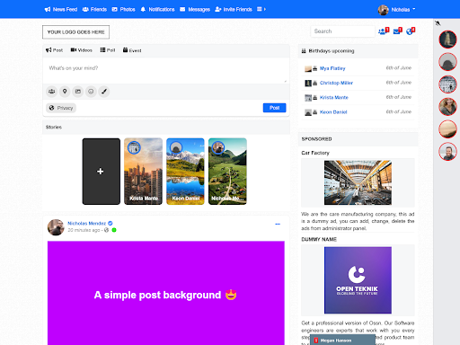Expand the more menu icon in navbar

(261, 9)
